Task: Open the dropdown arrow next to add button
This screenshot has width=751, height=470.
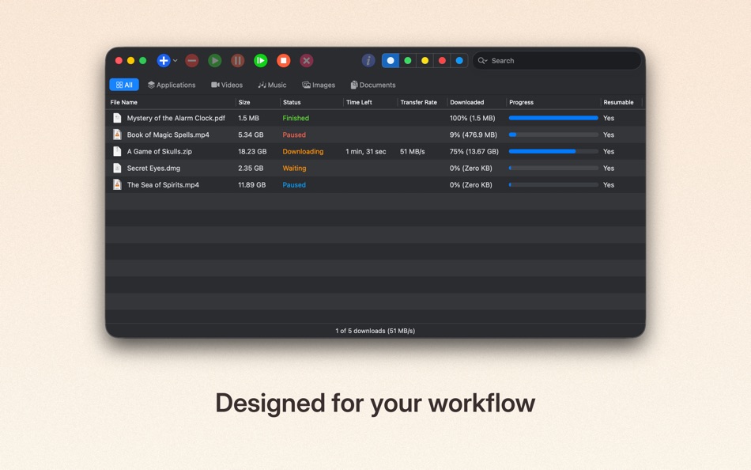Action: pos(175,60)
